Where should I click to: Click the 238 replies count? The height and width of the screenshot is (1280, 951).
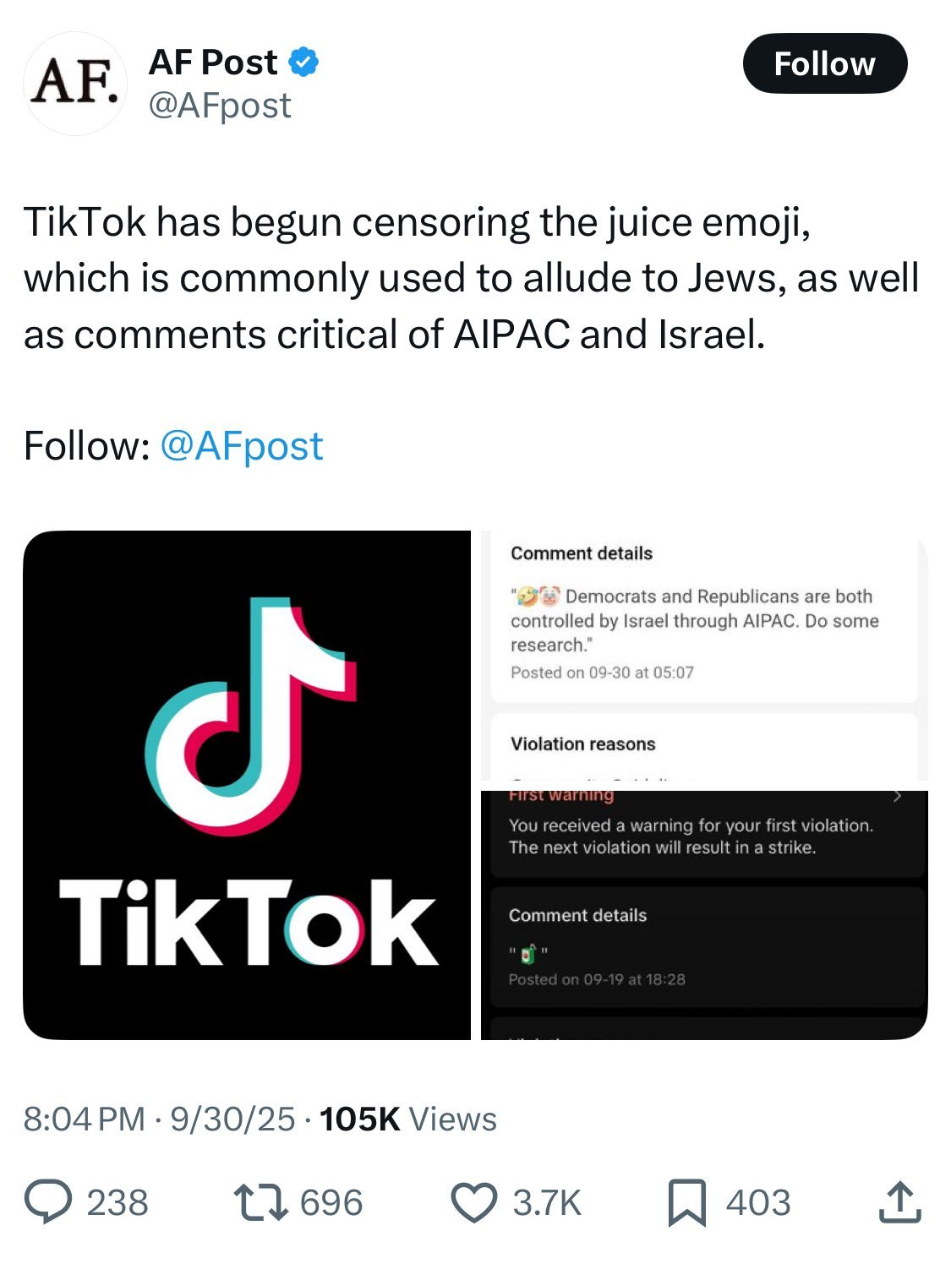tap(118, 1202)
